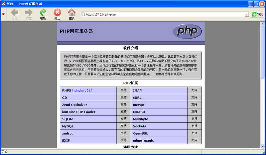The image size is (266, 155).
Task: Click the ionCube PHP Loader cell
Action: click(88, 112)
